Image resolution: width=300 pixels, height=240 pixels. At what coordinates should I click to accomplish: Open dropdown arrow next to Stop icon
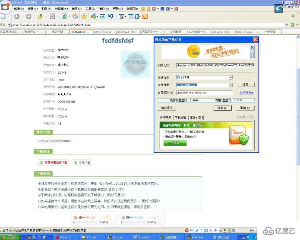[x=57, y=17]
